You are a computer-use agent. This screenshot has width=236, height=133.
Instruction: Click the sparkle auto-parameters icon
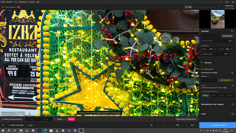tap(232, 73)
